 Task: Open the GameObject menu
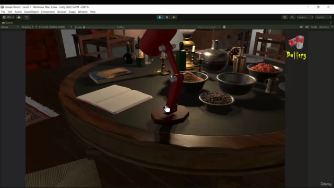[x=31, y=11]
